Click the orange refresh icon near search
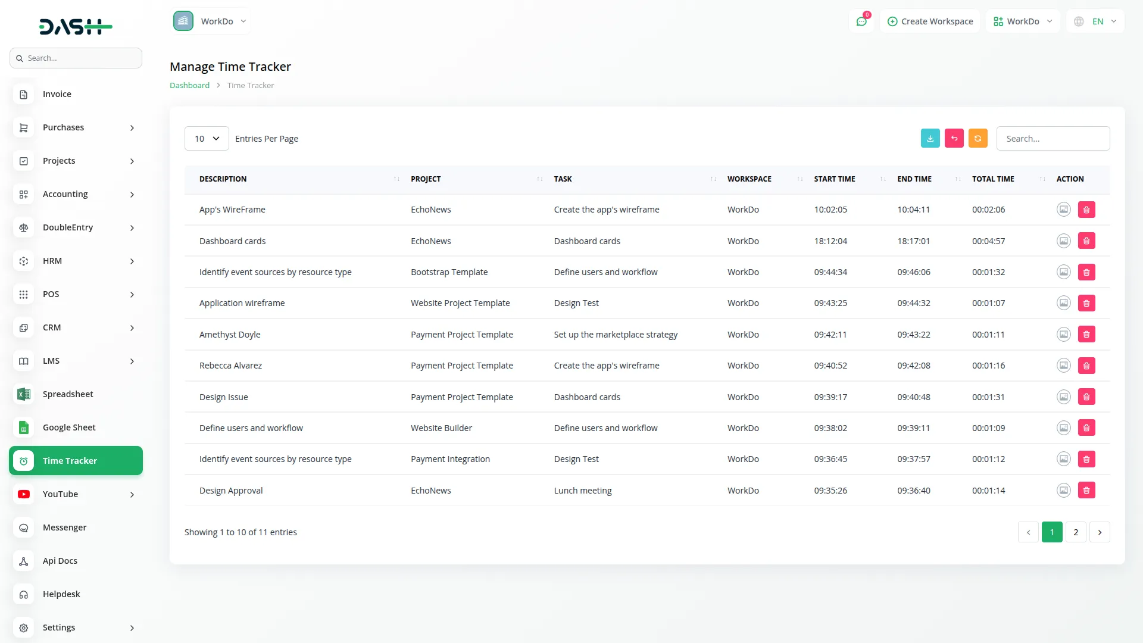 (978, 138)
